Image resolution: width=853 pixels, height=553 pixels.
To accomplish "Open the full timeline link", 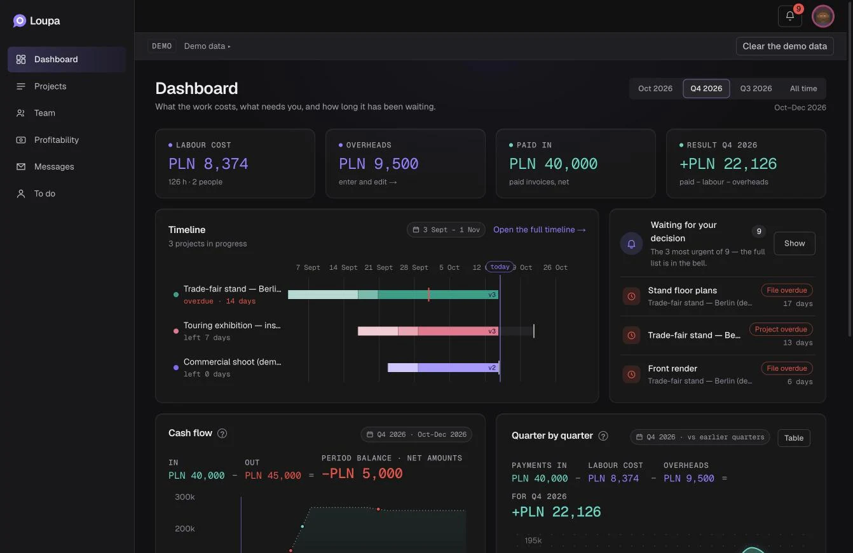I will point(540,230).
